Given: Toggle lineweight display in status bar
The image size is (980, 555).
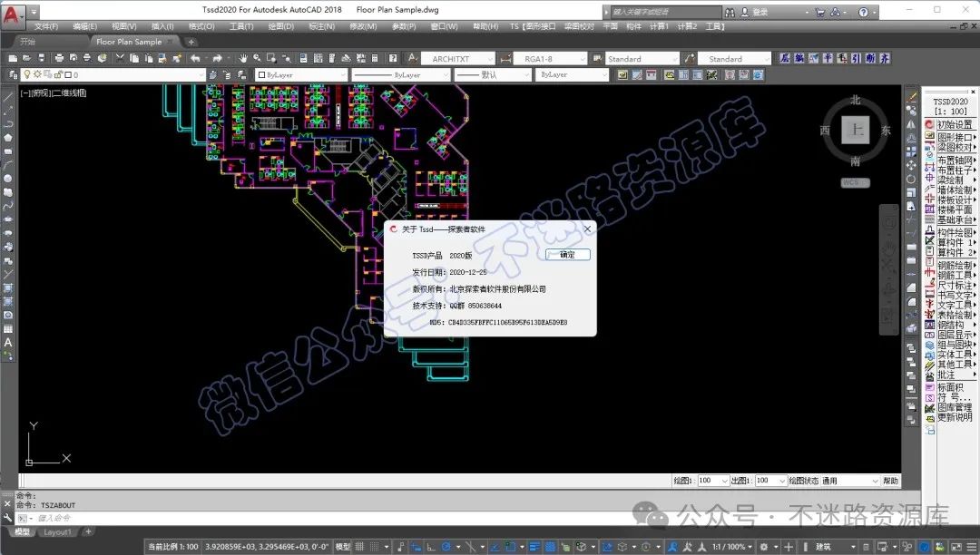Looking at the screenshot, I should point(535,547).
